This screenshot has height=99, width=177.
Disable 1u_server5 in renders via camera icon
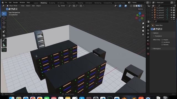pyautogui.click(x=174, y=15)
